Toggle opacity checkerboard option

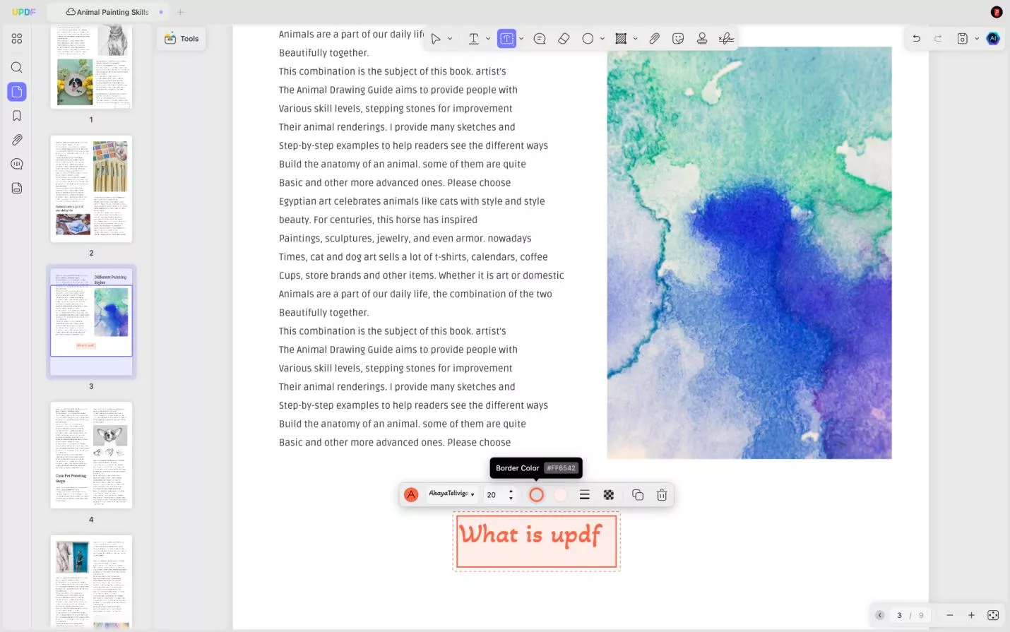coord(609,495)
